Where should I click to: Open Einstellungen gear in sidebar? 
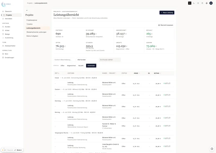(x=3, y=58)
